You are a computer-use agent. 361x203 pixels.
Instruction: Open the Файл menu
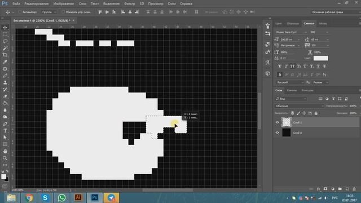[x=16, y=4]
